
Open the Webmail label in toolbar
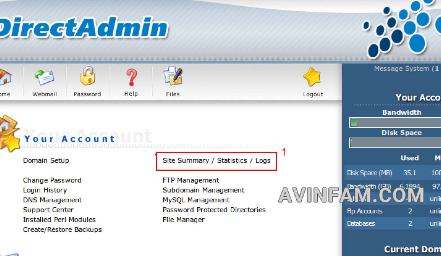pos(45,94)
